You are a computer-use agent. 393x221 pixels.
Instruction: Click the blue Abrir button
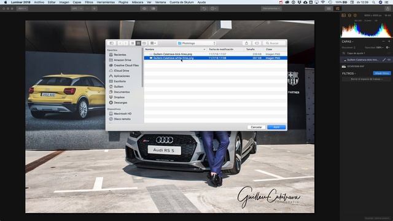[x=276, y=127]
